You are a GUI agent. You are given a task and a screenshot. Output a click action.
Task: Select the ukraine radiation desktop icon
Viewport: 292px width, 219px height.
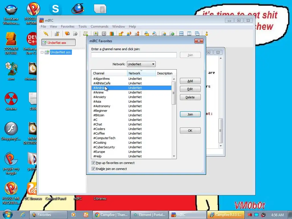11,102
